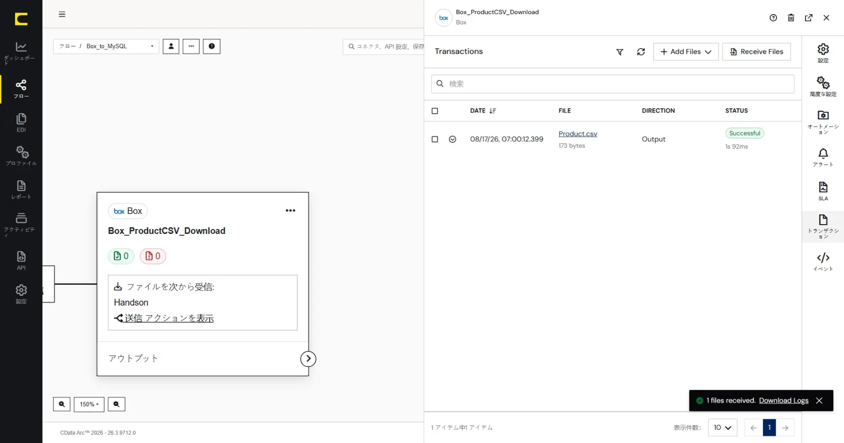The image size is (844, 443).
Task: Open the Product.csv file link
Action: (x=578, y=134)
